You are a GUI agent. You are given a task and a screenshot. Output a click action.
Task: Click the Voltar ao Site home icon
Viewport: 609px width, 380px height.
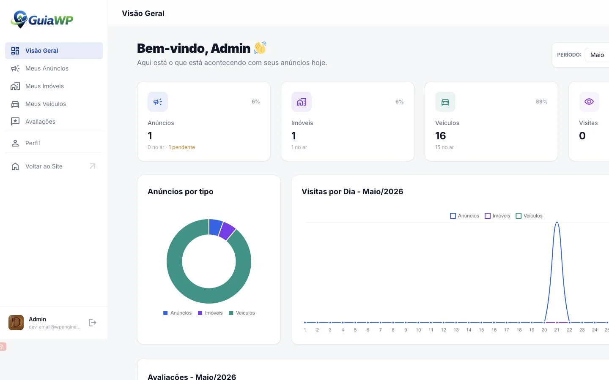(x=15, y=166)
